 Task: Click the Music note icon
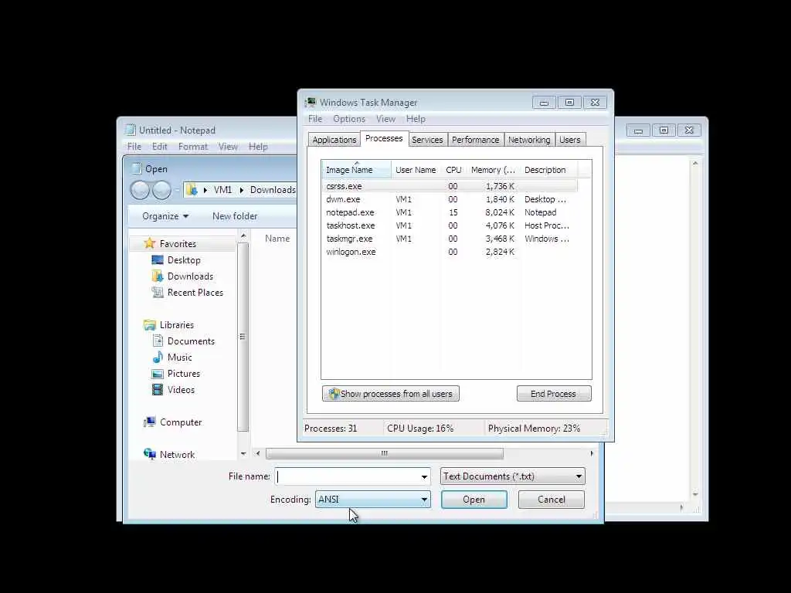[158, 357]
